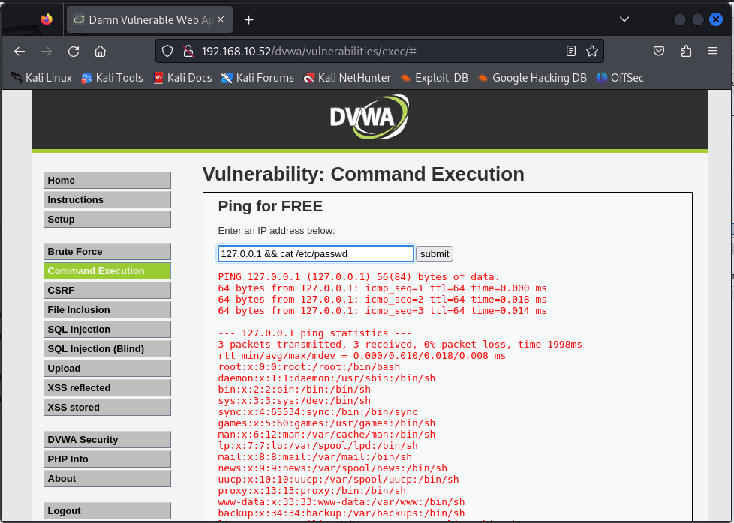Toggle reader view icon
Screen dimensions: 734x523
(x=570, y=52)
